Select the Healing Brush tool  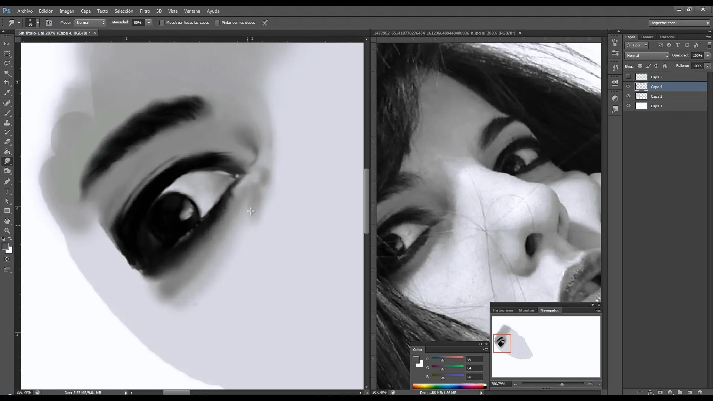coord(7,103)
